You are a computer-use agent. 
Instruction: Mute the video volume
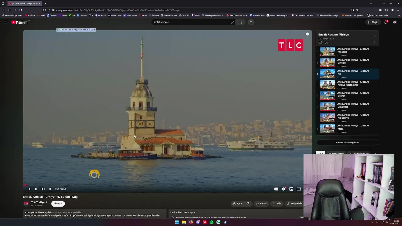tap(50, 189)
